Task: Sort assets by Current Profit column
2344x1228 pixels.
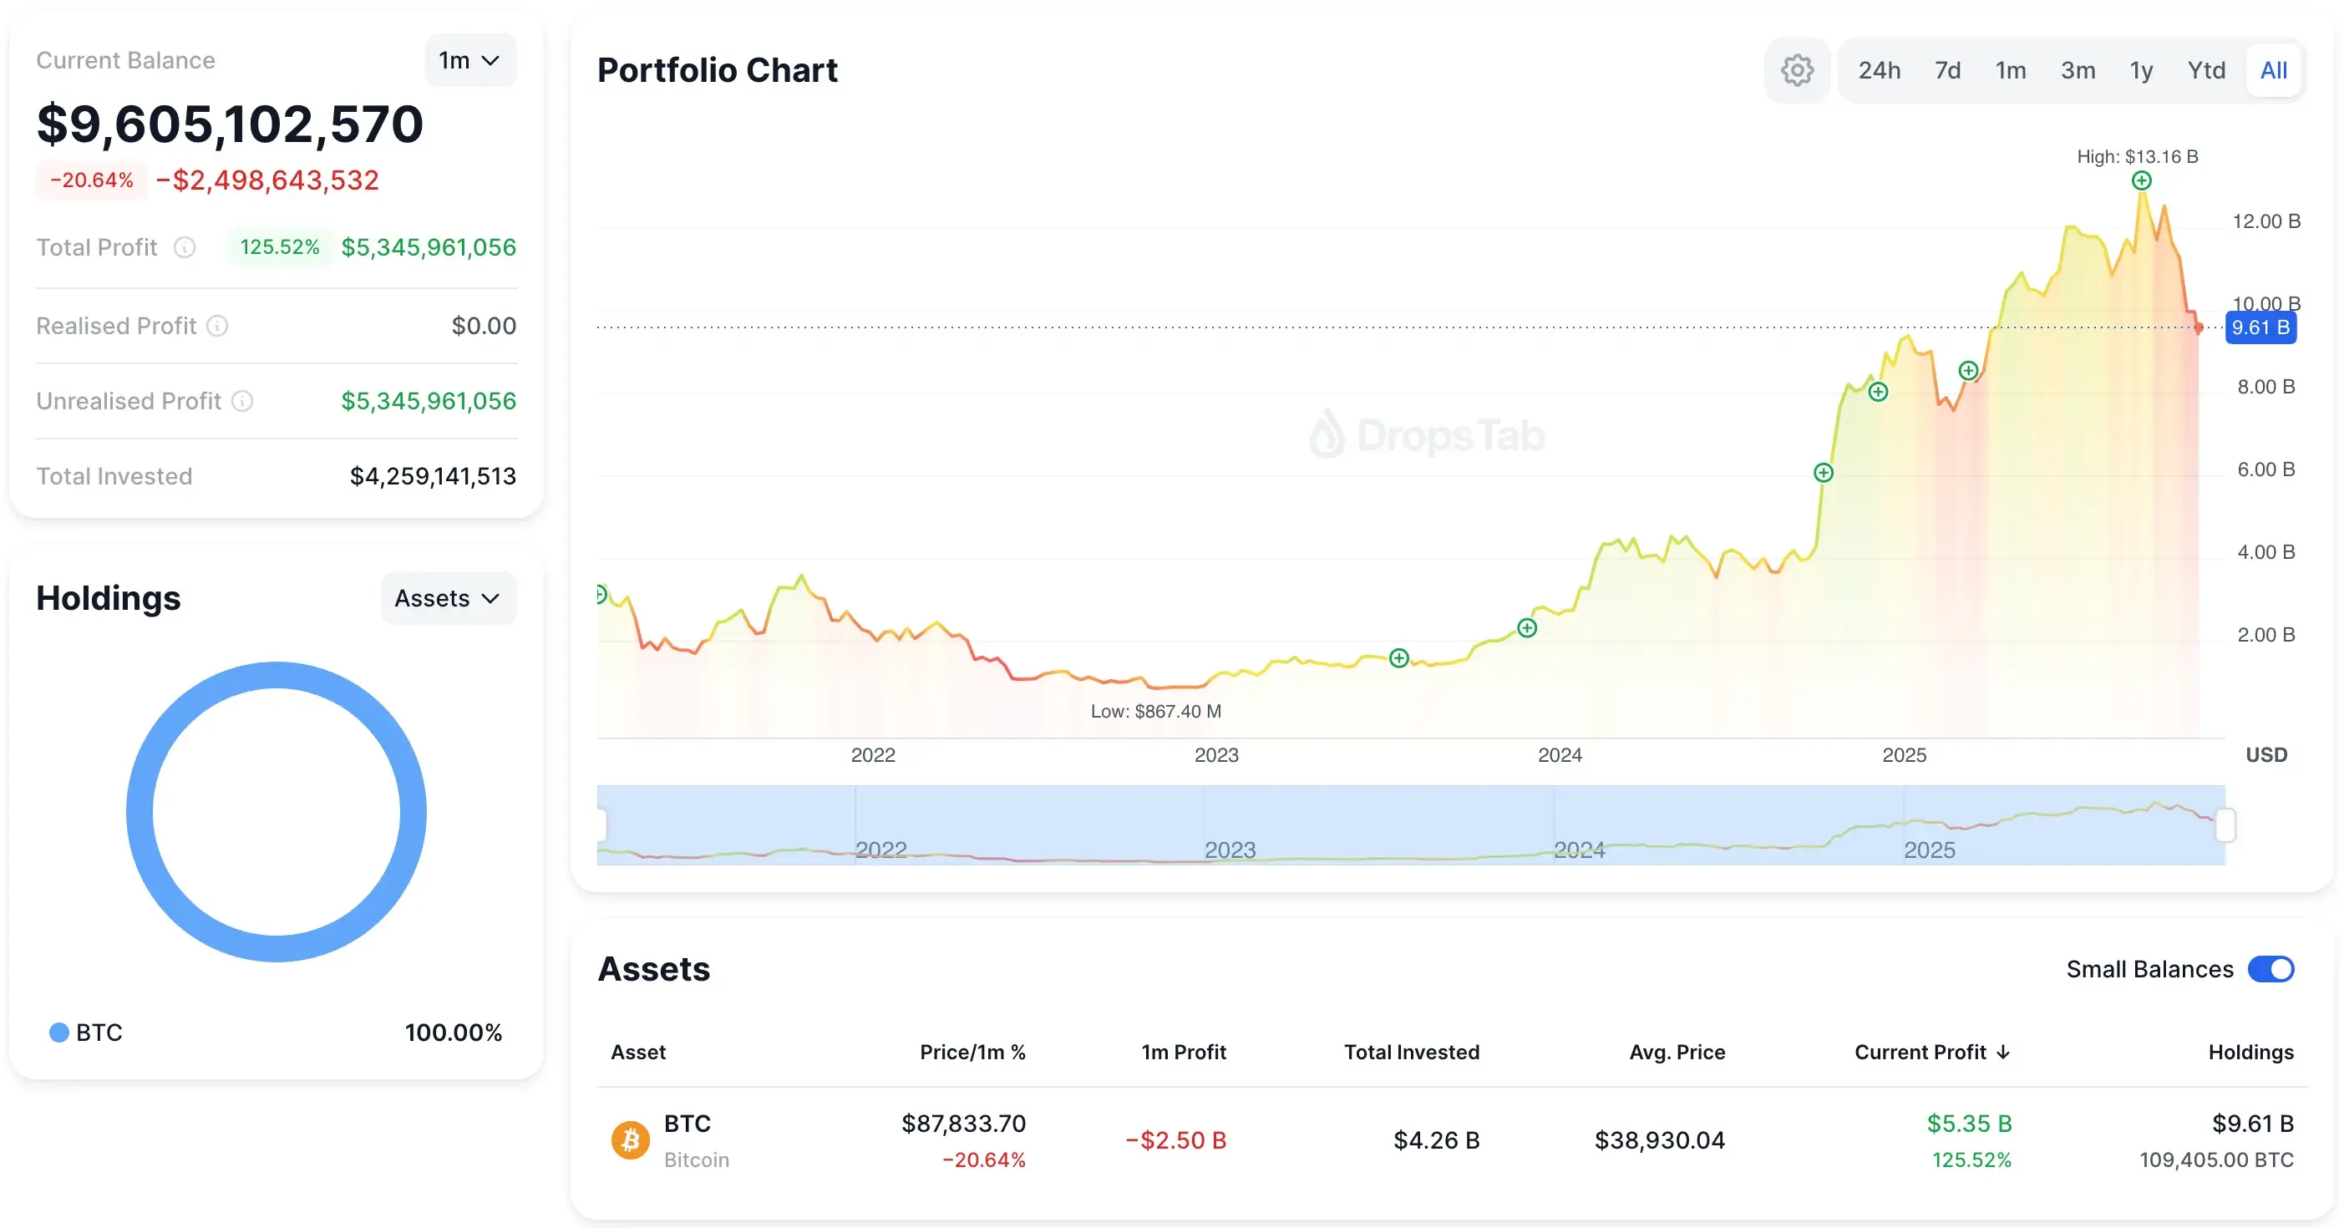Action: point(1932,1053)
